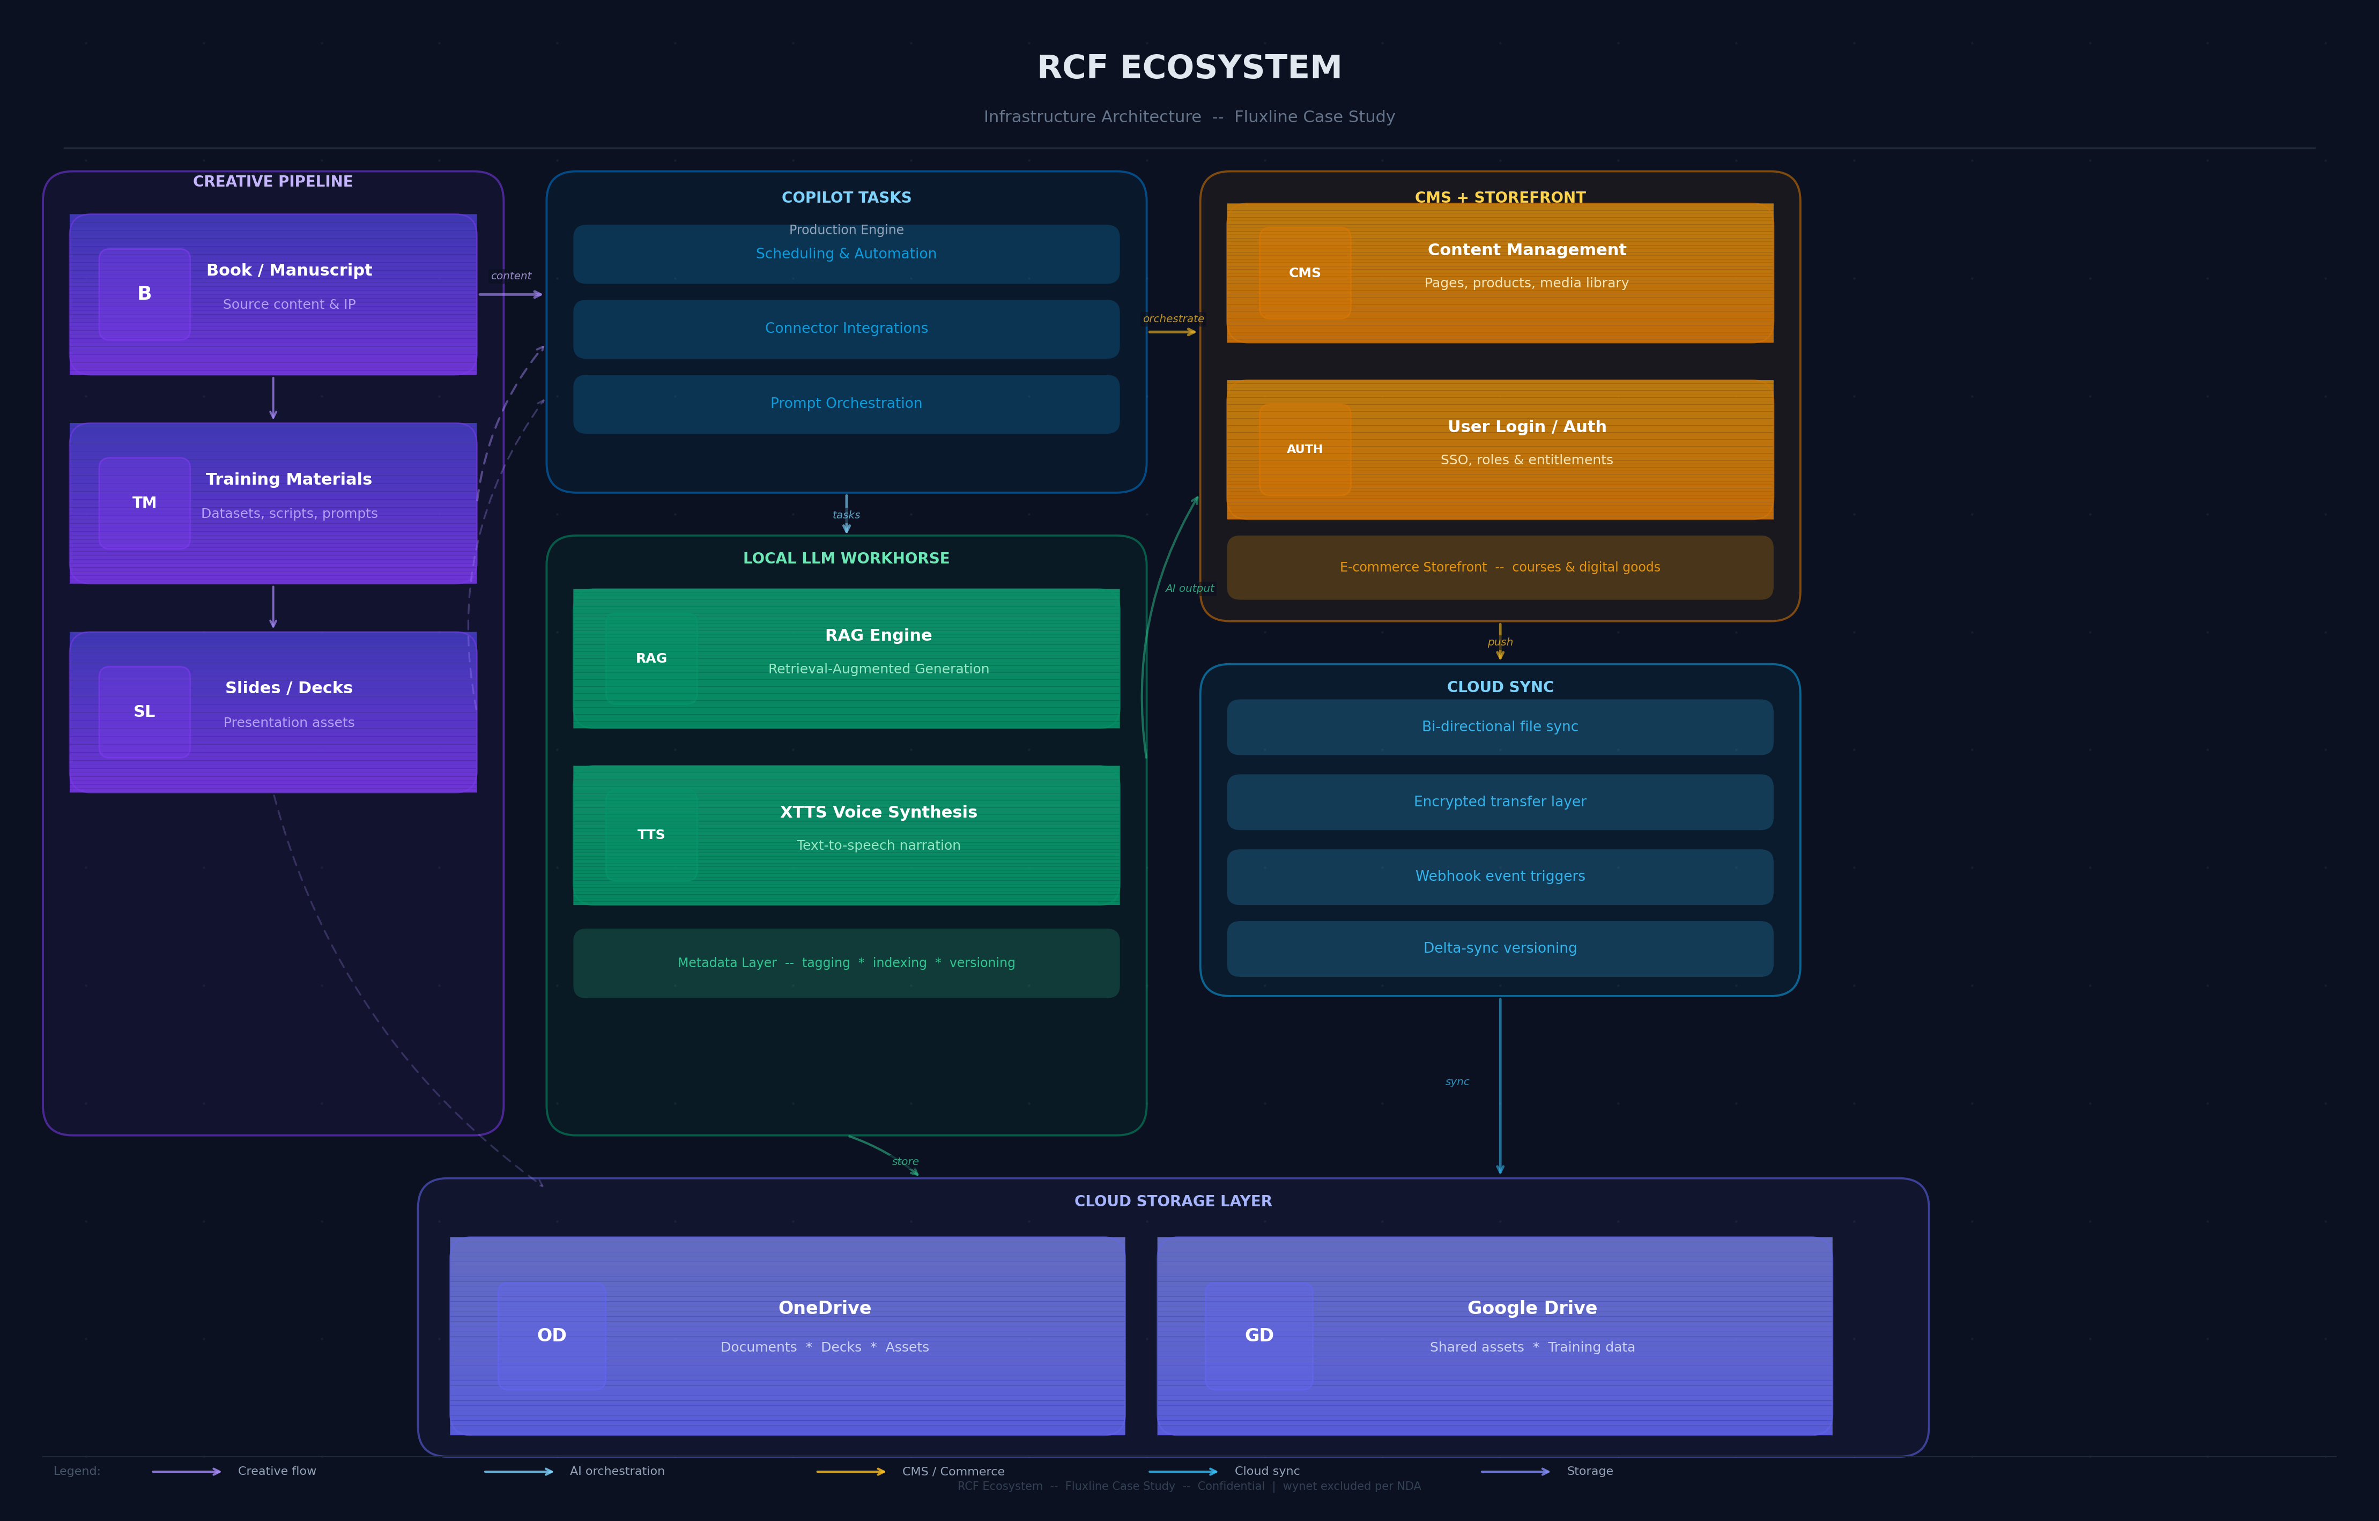Click the Google Drive title text

1532,1309
